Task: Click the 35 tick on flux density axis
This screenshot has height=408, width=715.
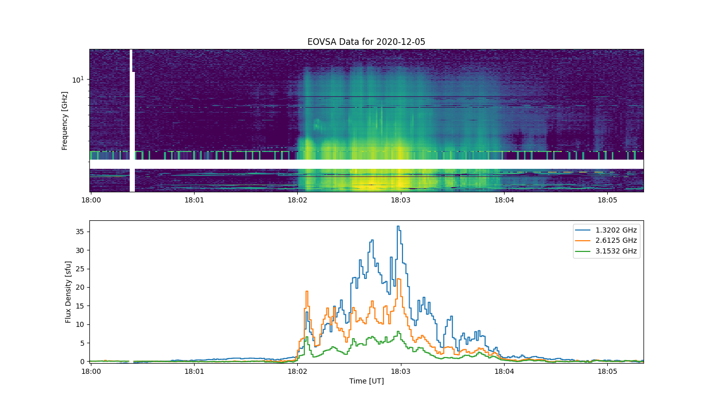Action: click(81, 232)
